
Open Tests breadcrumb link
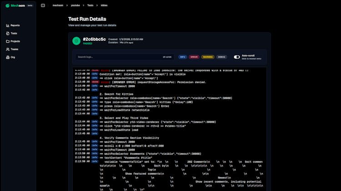(x=90, y=5)
